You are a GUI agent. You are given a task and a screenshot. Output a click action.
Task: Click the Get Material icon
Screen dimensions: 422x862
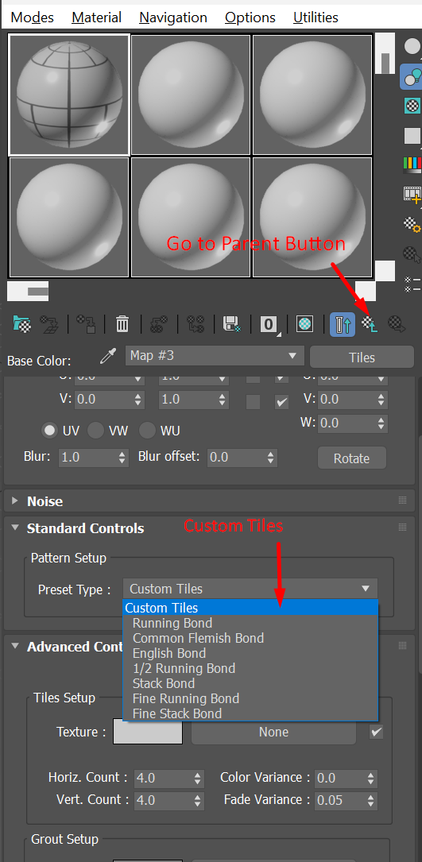22,324
